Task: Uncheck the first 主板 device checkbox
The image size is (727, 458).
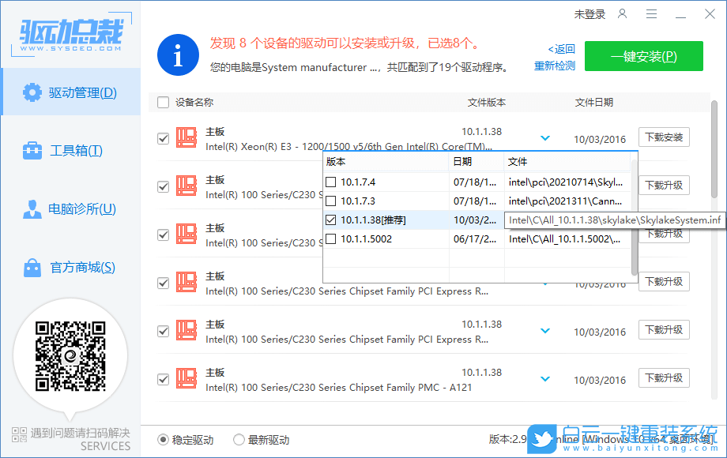Action: coord(164,137)
